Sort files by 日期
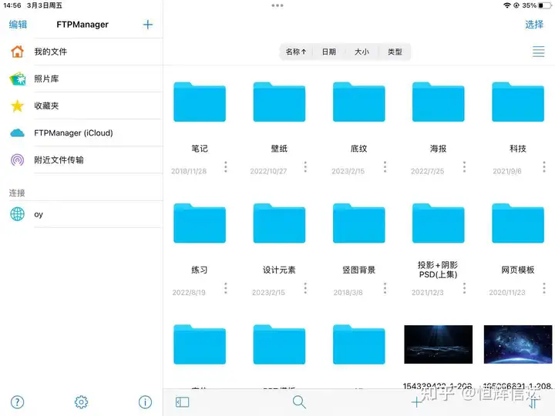Viewport: 555px width, 416px height. coord(329,52)
